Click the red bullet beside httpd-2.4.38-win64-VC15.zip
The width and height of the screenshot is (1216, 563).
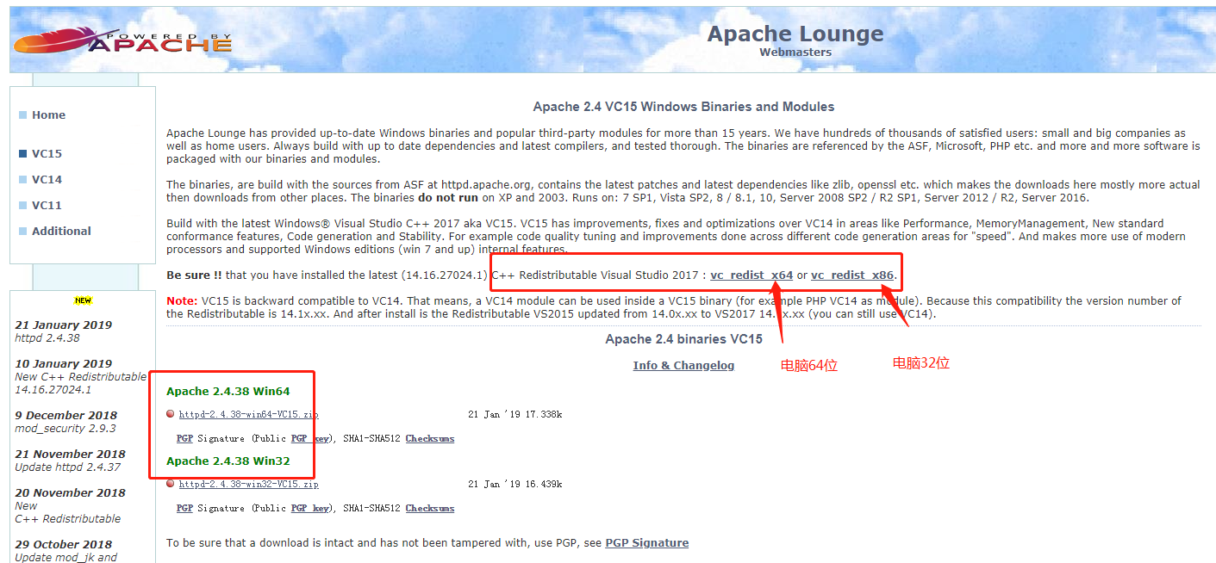(171, 414)
